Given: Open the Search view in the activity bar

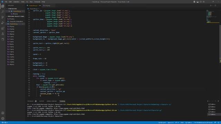Looking at the screenshot, I should [3, 12].
